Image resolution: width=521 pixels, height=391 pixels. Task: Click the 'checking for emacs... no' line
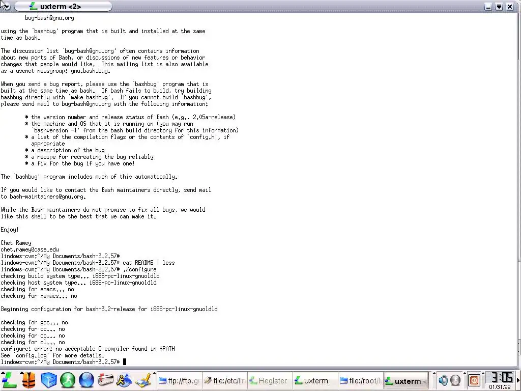click(x=37, y=289)
